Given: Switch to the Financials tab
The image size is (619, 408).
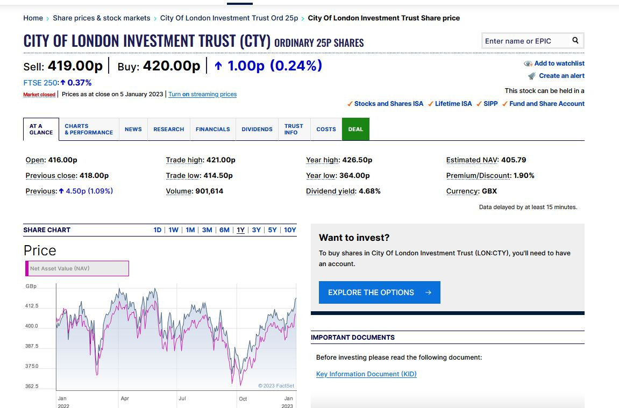Looking at the screenshot, I should (213, 129).
